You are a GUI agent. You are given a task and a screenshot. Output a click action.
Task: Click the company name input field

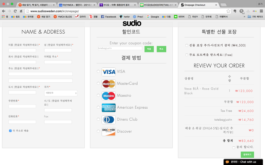point(22,62)
